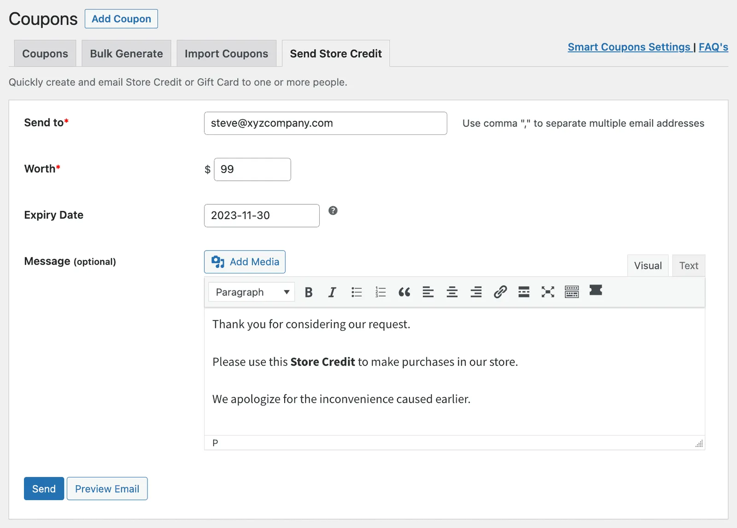
Task: Click the Add Media button
Action: (245, 262)
